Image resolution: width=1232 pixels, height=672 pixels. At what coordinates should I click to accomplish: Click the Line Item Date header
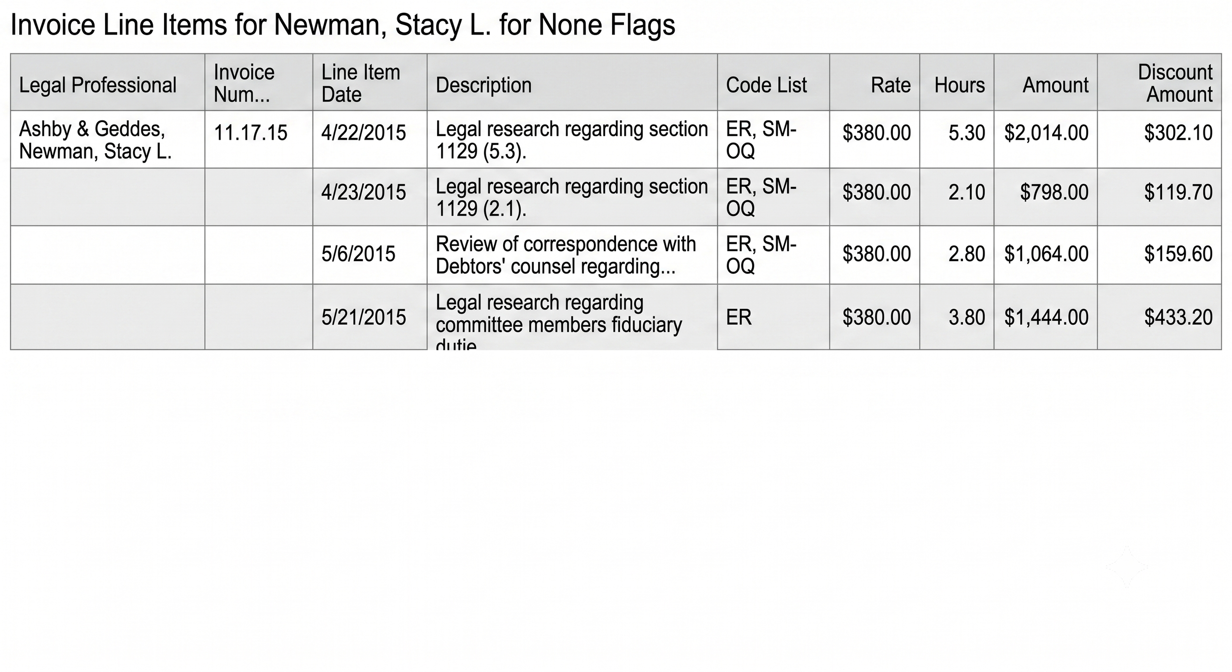tap(370, 82)
